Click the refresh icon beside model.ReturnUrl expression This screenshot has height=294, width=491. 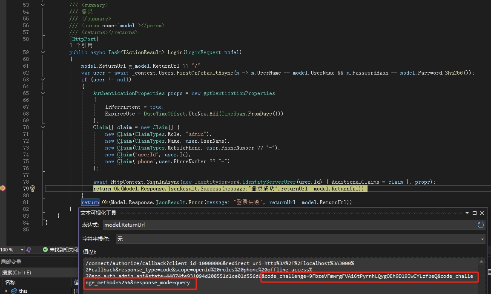coord(481,225)
